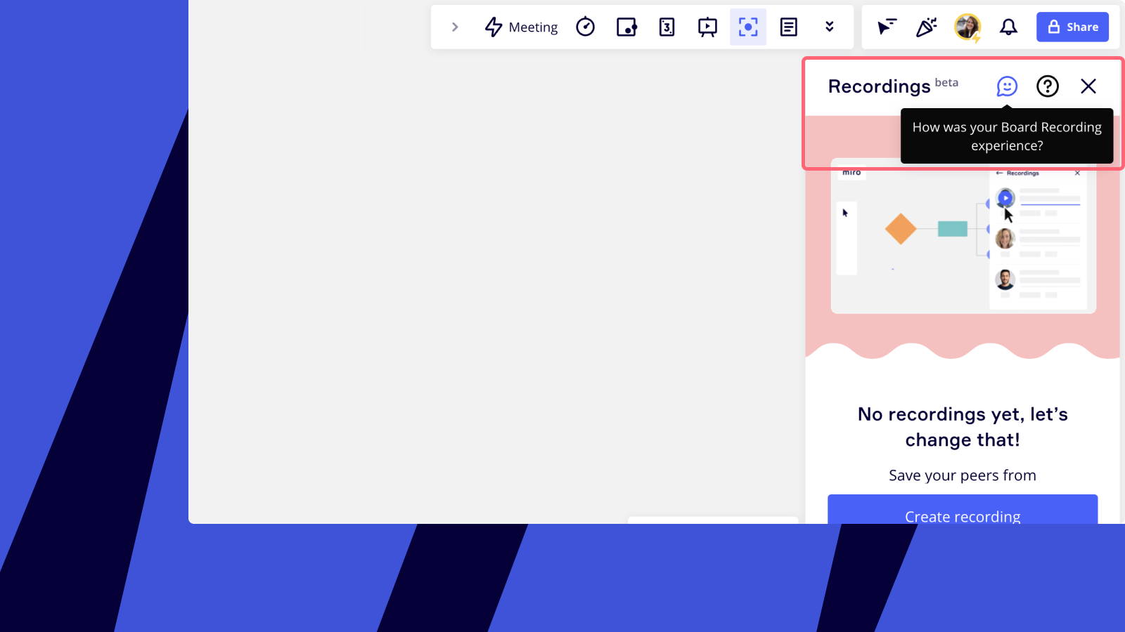Open the Timer tool
This screenshot has width=1125, height=632.
pyautogui.click(x=585, y=27)
